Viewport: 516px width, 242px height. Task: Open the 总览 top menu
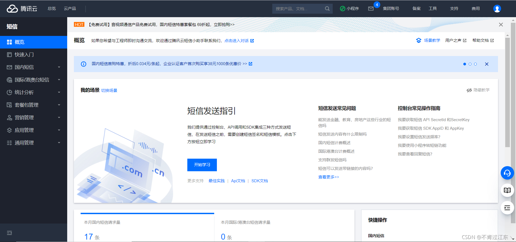(52, 9)
